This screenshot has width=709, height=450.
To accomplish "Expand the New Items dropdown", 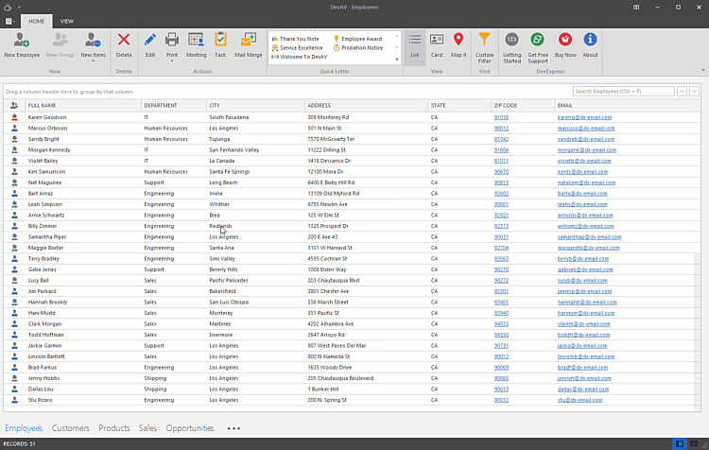I will click(93, 56).
